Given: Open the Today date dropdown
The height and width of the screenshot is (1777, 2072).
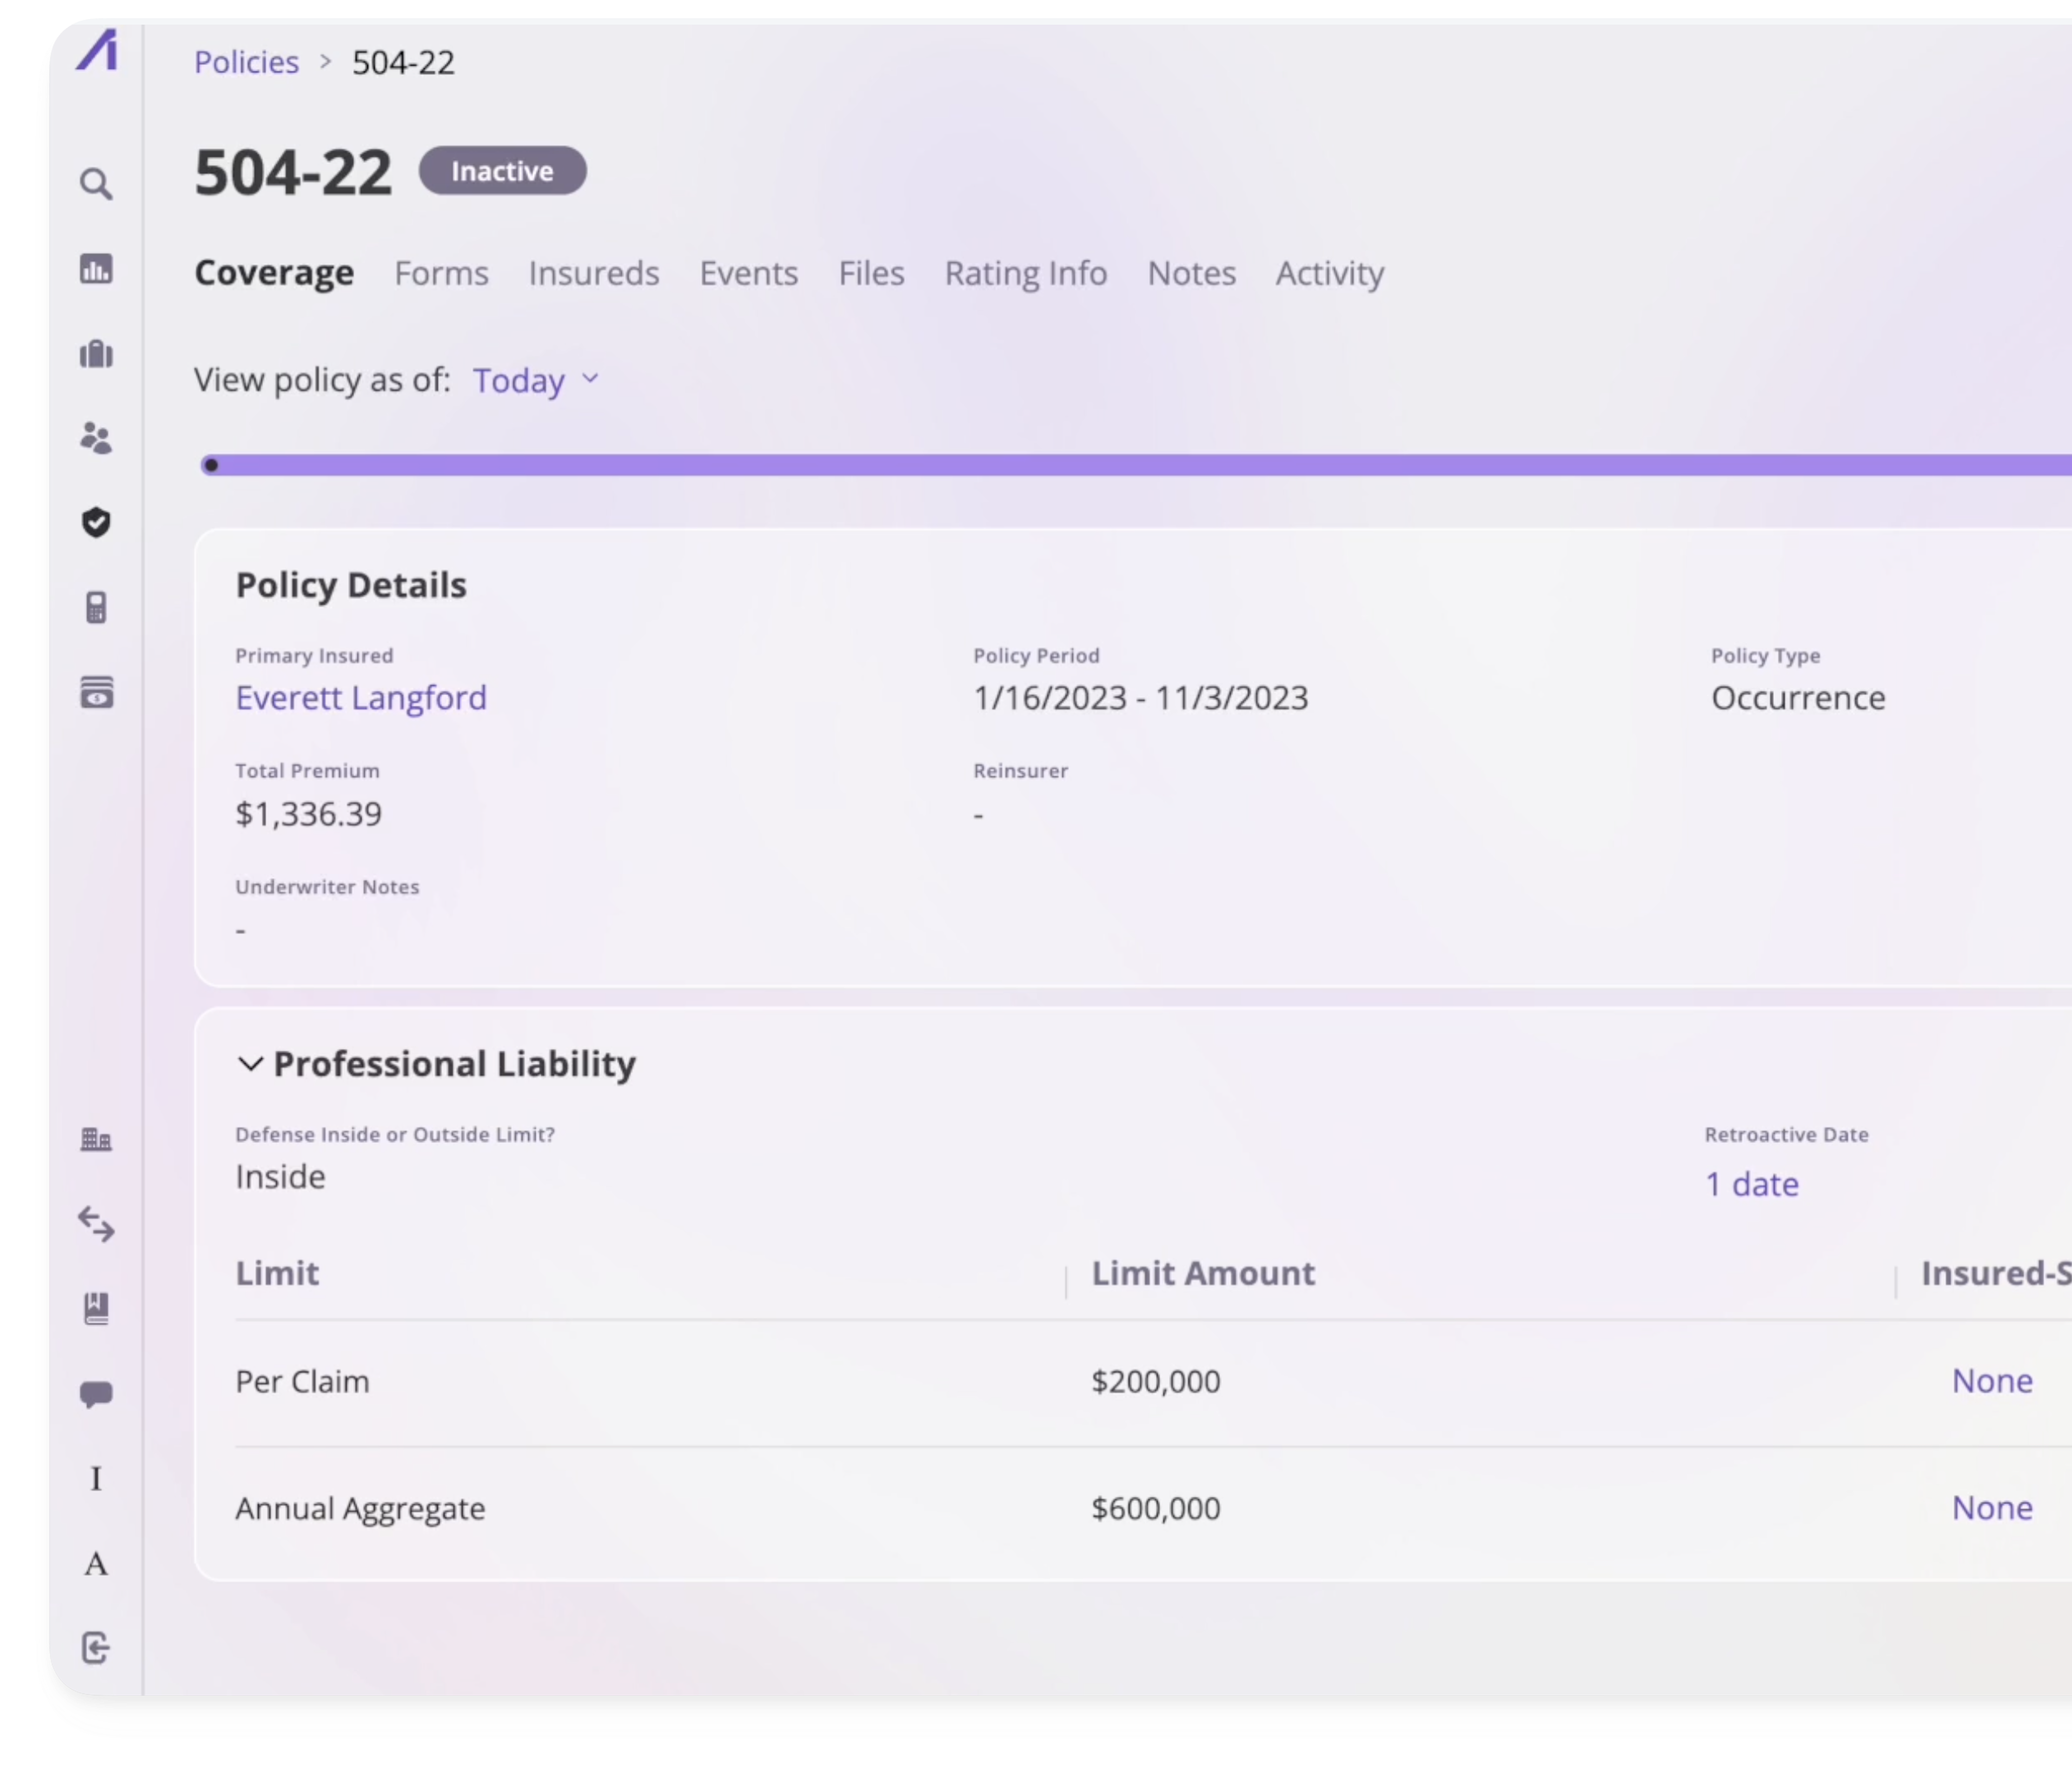Looking at the screenshot, I should pyautogui.click(x=536, y=380).
